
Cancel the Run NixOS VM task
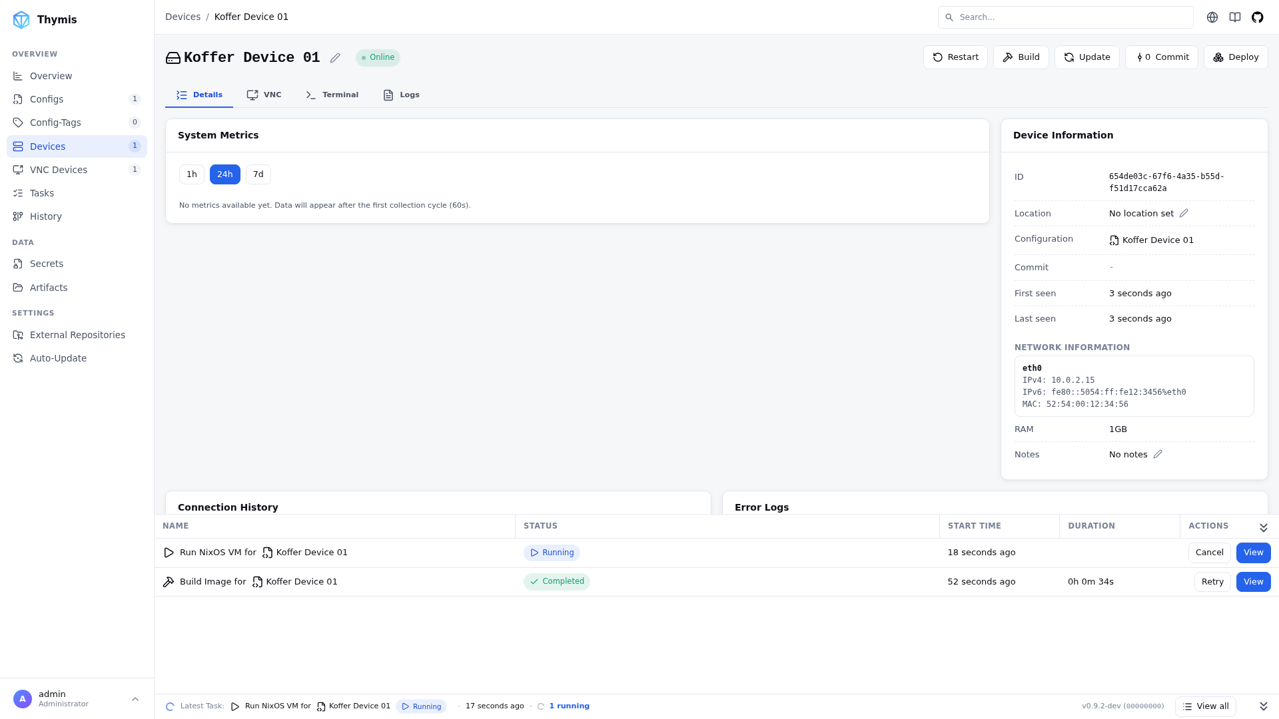point(1210,553)
